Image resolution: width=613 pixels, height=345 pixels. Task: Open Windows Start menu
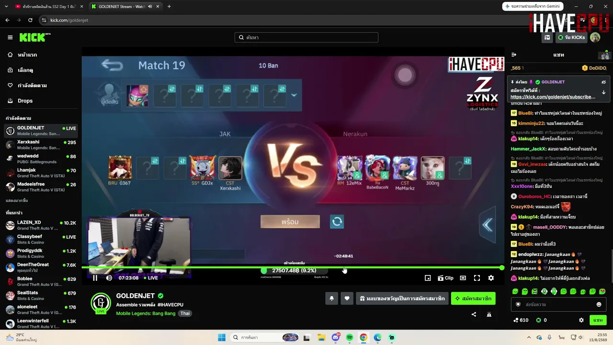tap(222, 337)
